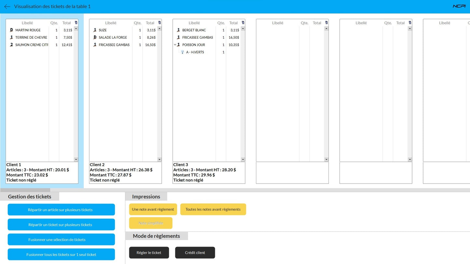Print 'Toutes les notes avant règlements'
470x264 pixels.
(213, 209)
